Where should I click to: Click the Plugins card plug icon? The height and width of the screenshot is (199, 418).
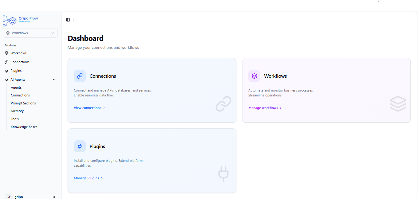point(80,146)
